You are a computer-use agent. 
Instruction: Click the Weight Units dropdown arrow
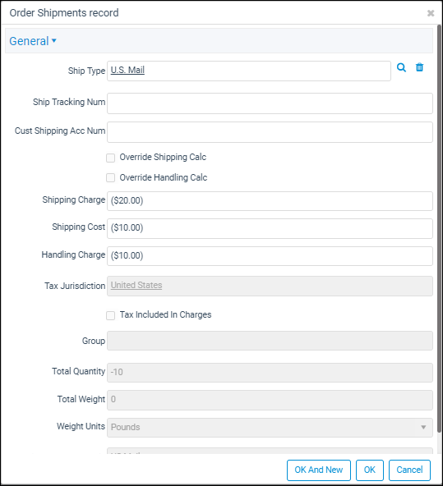click(423, 428)
